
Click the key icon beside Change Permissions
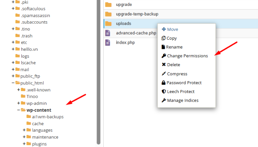tap(164, 56)
